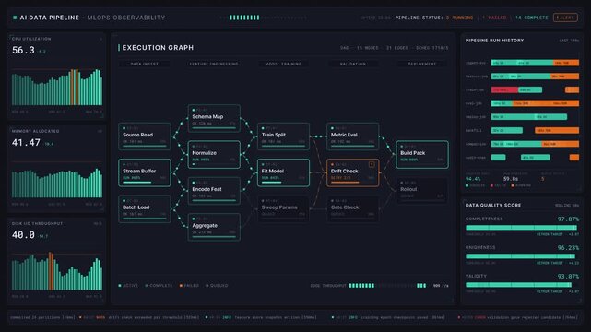Click the feature-job row label
The image size is (591, 332).
477,77
